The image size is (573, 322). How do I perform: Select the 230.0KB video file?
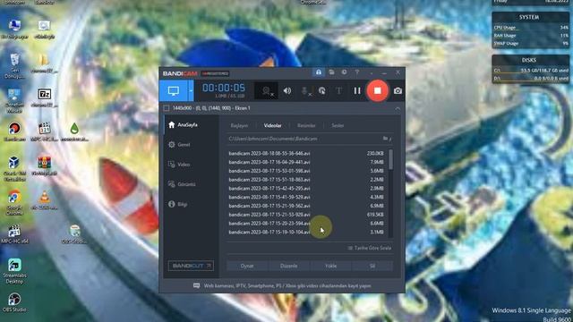pyautogui.click(x=306, y=153)
